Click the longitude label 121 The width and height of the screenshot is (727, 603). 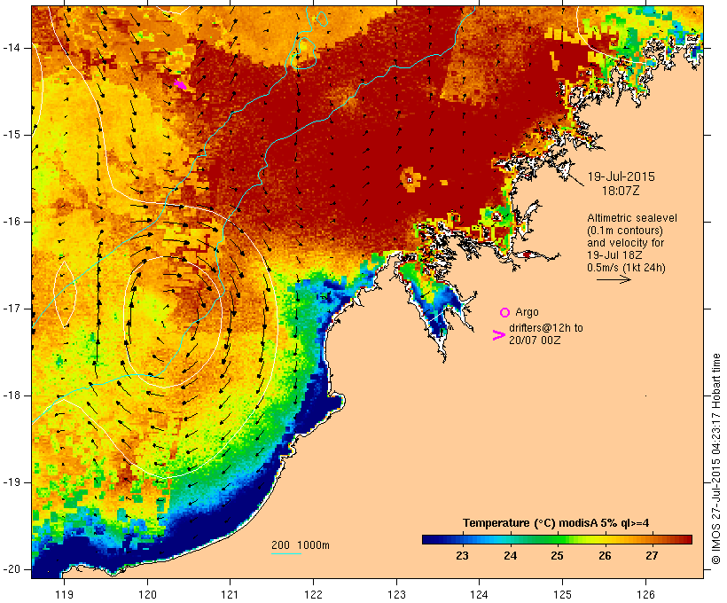click(231, 595)
